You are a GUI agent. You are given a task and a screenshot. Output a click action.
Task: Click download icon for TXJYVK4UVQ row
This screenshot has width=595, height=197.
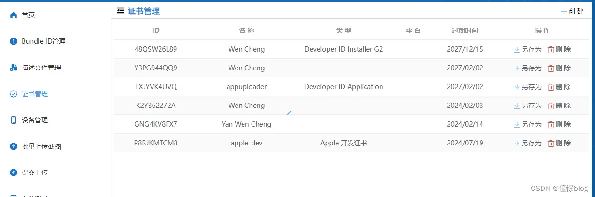click(517, 87)
